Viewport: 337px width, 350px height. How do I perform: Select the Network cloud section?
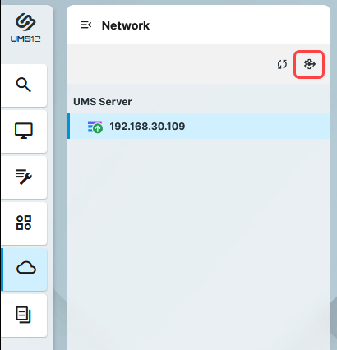point(25,269)
